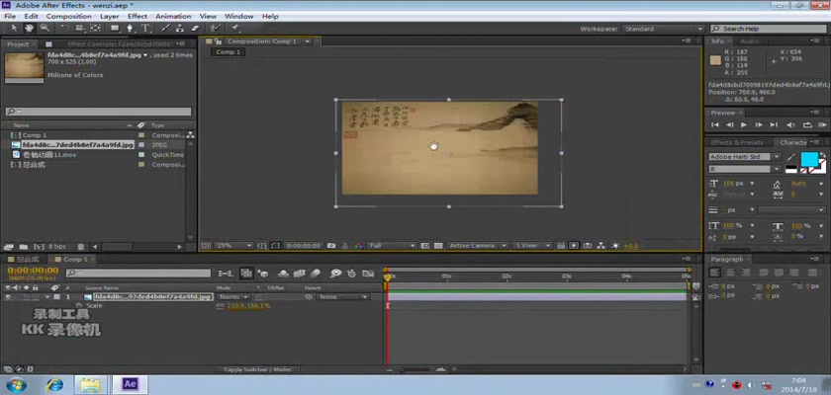The image size is (831, 395).
Task: Select the Rotation tool
Action: tap(64, 28)
